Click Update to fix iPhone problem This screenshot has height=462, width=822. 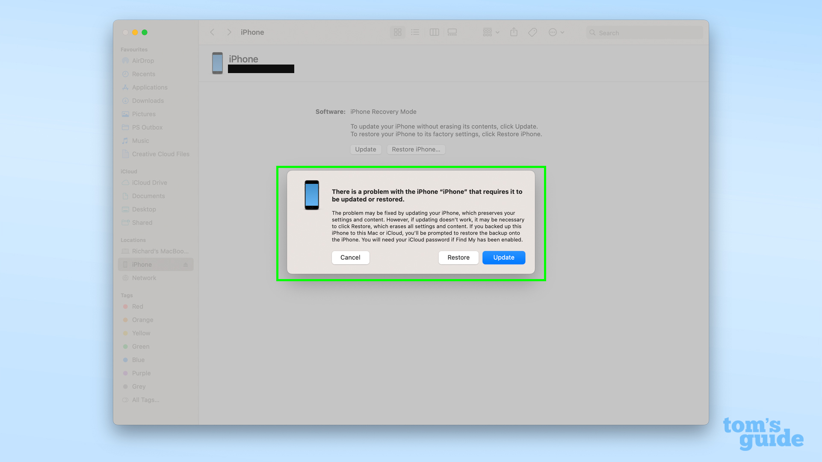click(x=503, y=257)
